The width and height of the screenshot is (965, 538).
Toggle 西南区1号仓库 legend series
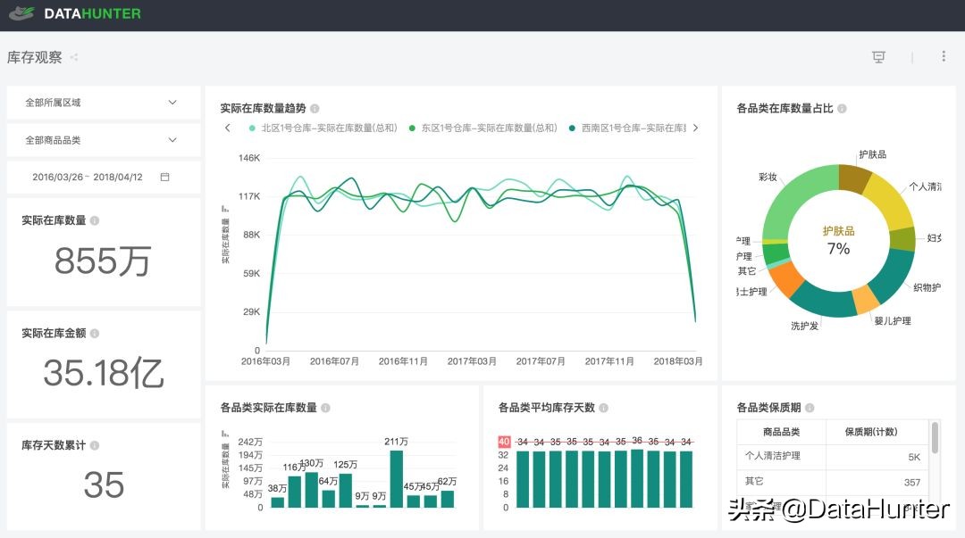pos(627,128)
